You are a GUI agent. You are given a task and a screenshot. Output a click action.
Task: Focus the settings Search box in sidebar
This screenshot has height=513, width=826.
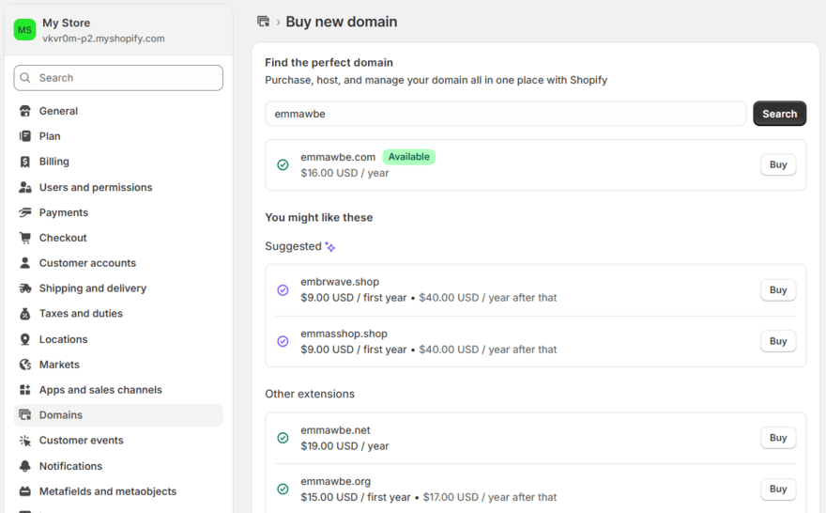[x=118, y=78]
